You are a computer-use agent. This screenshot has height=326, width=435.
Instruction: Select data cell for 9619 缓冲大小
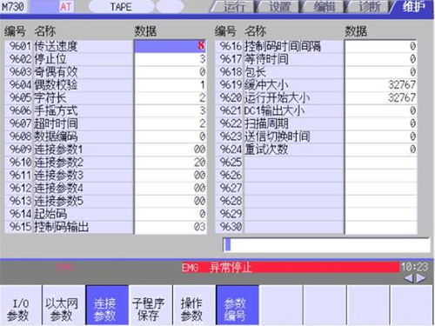pyautogui.click(x=381, y=85)
